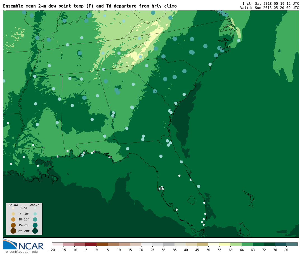Click the 'Init: Sat 2018-05-19 12 UTC' text
Viewport: 302px width, 255px height.
[x=271, y=3]
